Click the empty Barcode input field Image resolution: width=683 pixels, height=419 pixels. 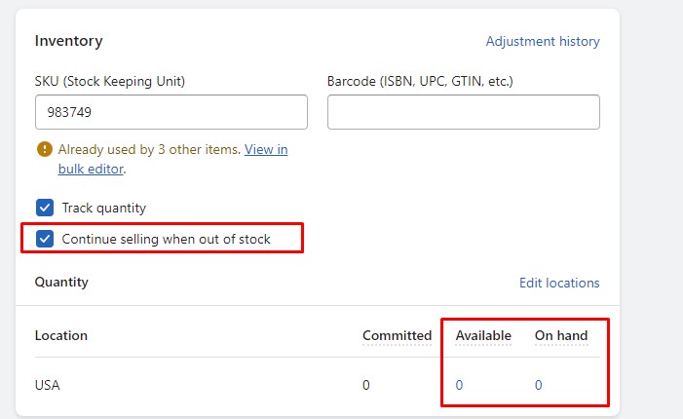(463, 112)
